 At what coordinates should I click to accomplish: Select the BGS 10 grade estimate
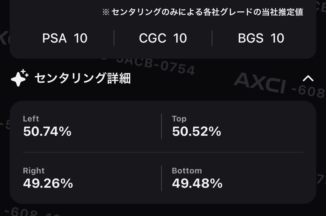[261, 38]
